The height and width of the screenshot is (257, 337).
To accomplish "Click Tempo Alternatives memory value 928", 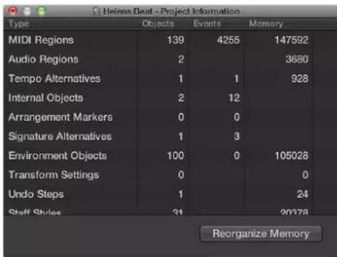I will pos(300,79).
